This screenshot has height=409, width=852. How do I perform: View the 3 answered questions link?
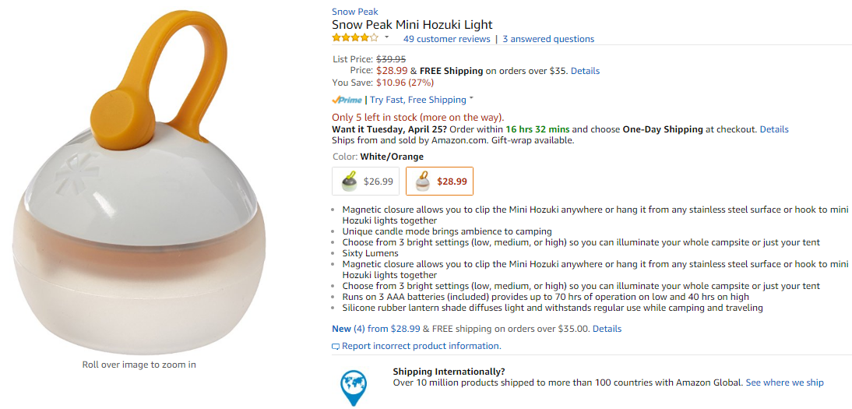click(x=547, y=39)
